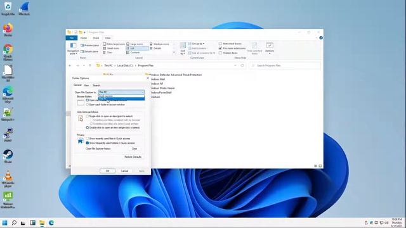Open Task View from the taskbar
This screenshot has width=406, height=228.
[x=23, y=223]
